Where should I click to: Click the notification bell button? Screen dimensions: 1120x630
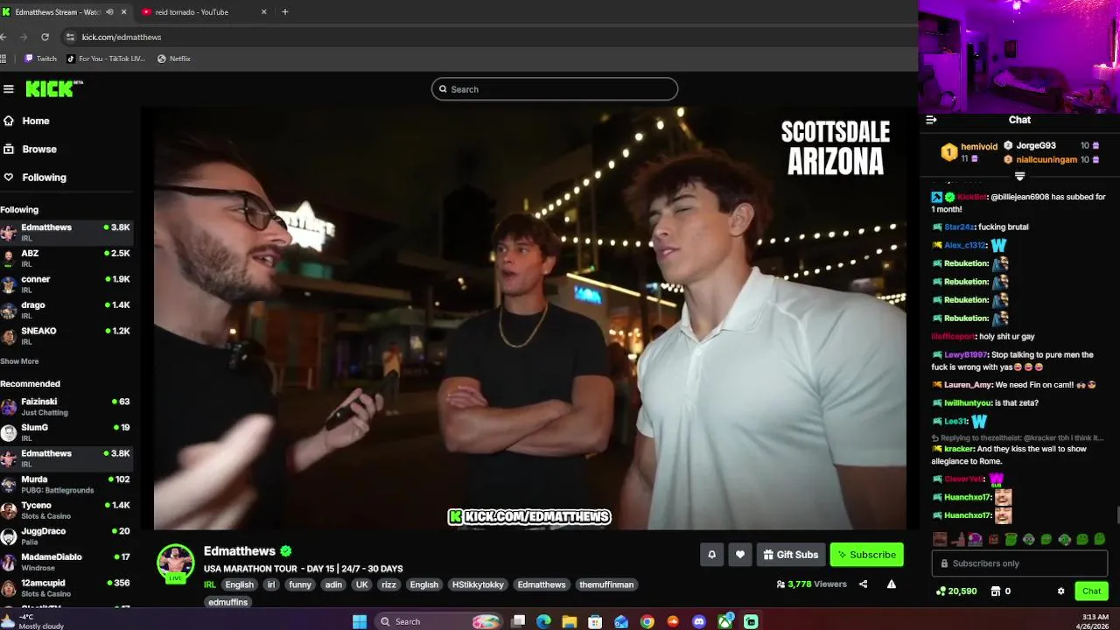pos(711,555)
